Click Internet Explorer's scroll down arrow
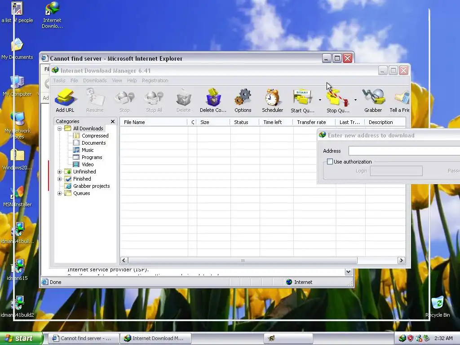460x345 pixels. click(348, 272)
